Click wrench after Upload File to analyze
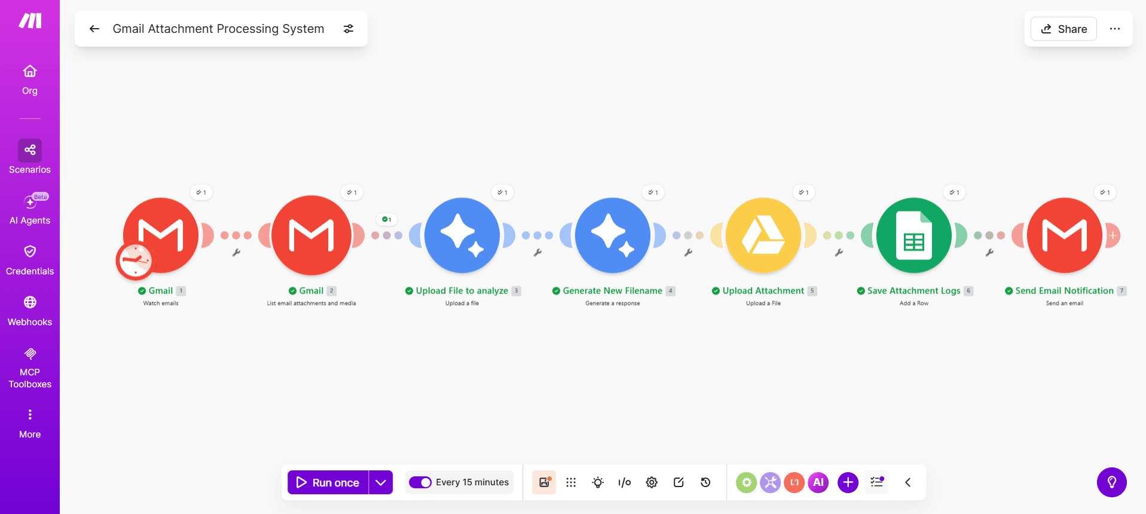This screenshot has width=1146, height=514. [537, 253]
